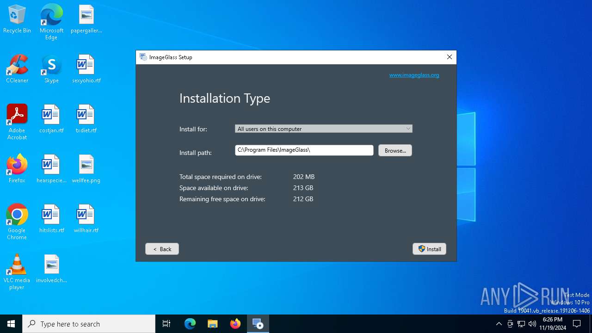Open the notification center
Screen dimensions: 592x333
(x=577, y=324)
